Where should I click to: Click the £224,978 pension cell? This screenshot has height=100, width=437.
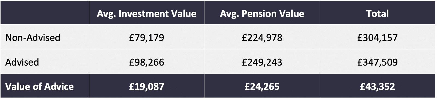tap(262, 38)
